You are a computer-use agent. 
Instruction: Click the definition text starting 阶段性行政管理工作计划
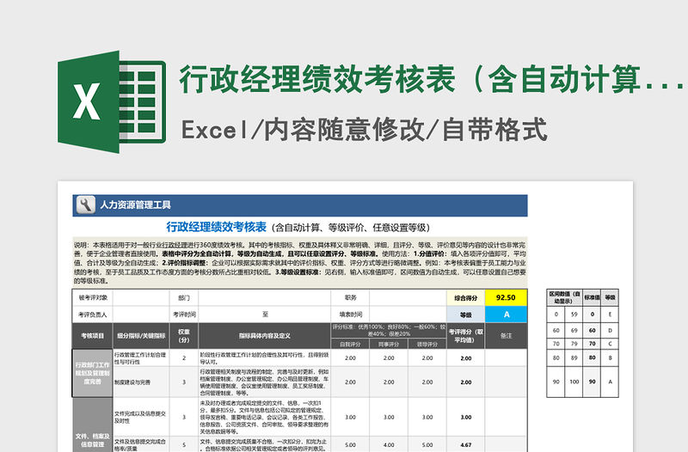click(265, 358)
